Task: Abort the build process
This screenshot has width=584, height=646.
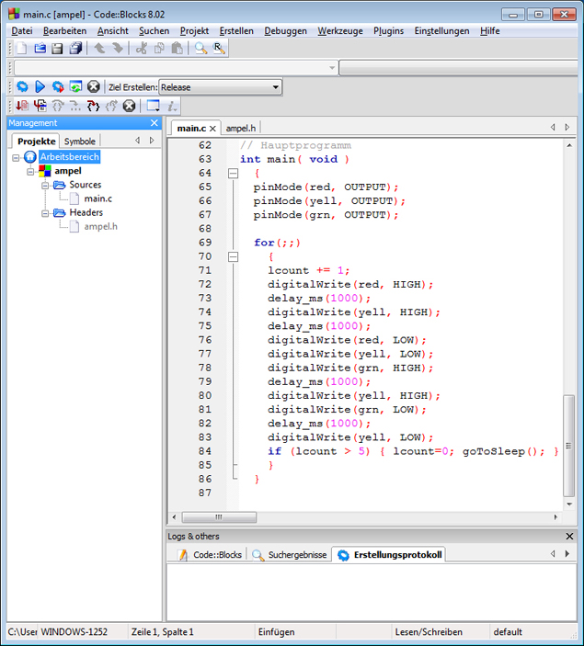Action: pos(94,87)
